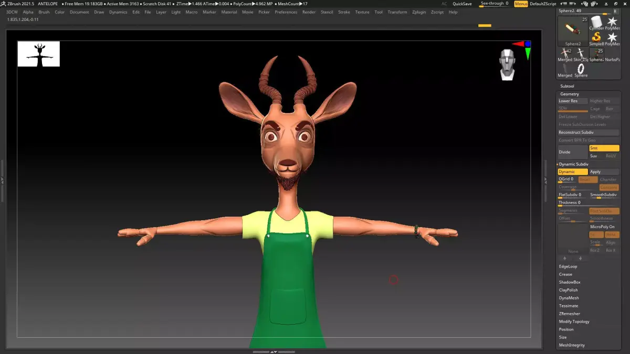Image resolution: width=630 pixels, height=354 pixels.
Task: Click the down arrow below MicroPoly preview
Action: 580,259
